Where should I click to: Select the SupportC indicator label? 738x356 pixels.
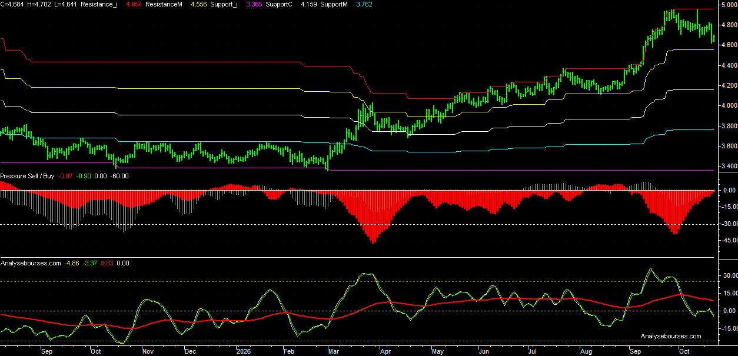click(279, 4)
